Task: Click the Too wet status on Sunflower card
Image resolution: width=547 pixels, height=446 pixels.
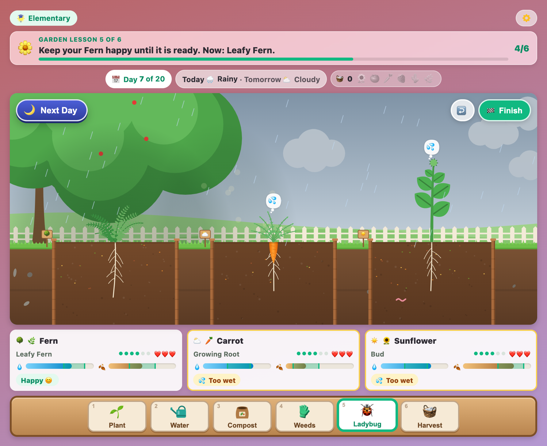Action: pyautogui.click(x=395, y=380)
